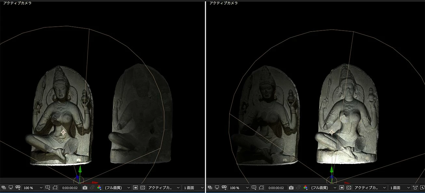The height and width of the screenshot is (193, 425).
Task: Open アクティブカ... 3D view dropdown, left viewer
Action: coord(164,188)
